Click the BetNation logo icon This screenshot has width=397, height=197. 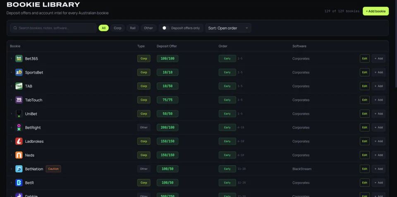19,169
